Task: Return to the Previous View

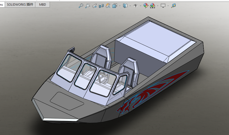Action: click(x=95, y=5)
